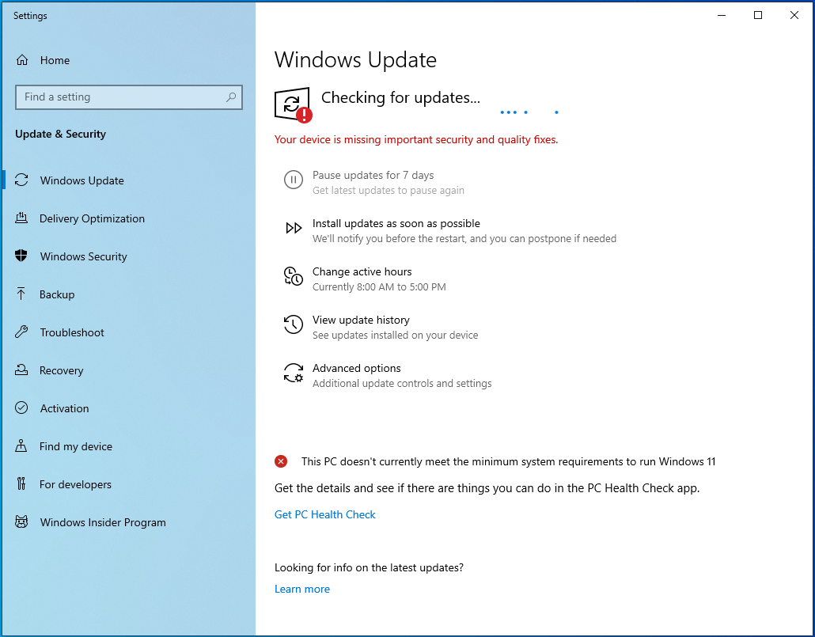This screenshot has width=815, height=637.
Task: Follow the Get PC Health Check link
Action: click(x=325, y=514)
